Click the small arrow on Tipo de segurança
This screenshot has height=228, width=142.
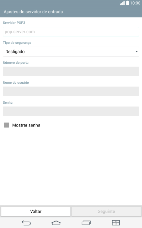[136, 52]
